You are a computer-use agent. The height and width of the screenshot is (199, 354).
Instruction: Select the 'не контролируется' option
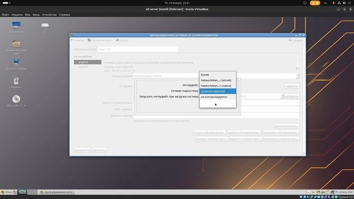coord(217,97)
